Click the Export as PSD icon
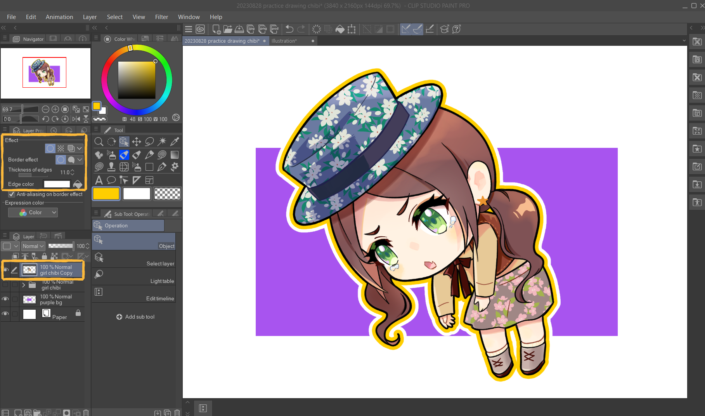705x416 pixels. (x=274, y=29)
